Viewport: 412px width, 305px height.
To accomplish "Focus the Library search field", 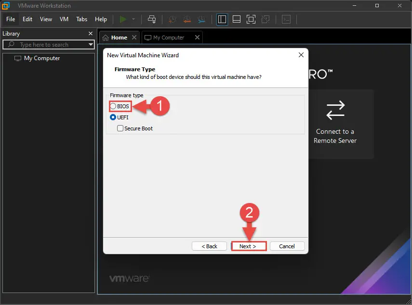I will 49,45.
